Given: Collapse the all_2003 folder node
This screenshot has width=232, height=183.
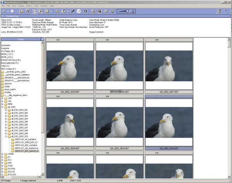Looking at the screenshot, I should (2, 107).
